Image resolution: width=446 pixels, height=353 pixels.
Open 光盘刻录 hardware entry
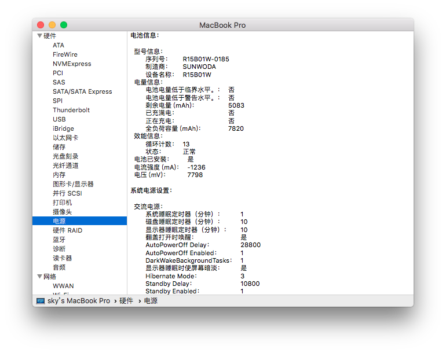click(65, 156)
